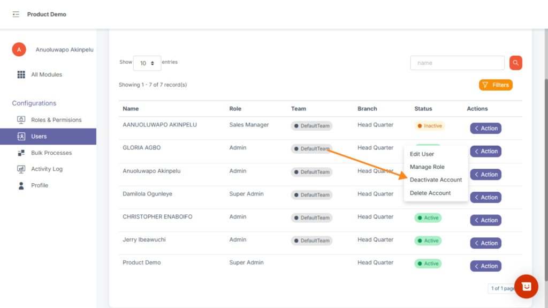This screenshot has height=308, width=548.
Task: Click the name search input field
Action: pos(457,63)
